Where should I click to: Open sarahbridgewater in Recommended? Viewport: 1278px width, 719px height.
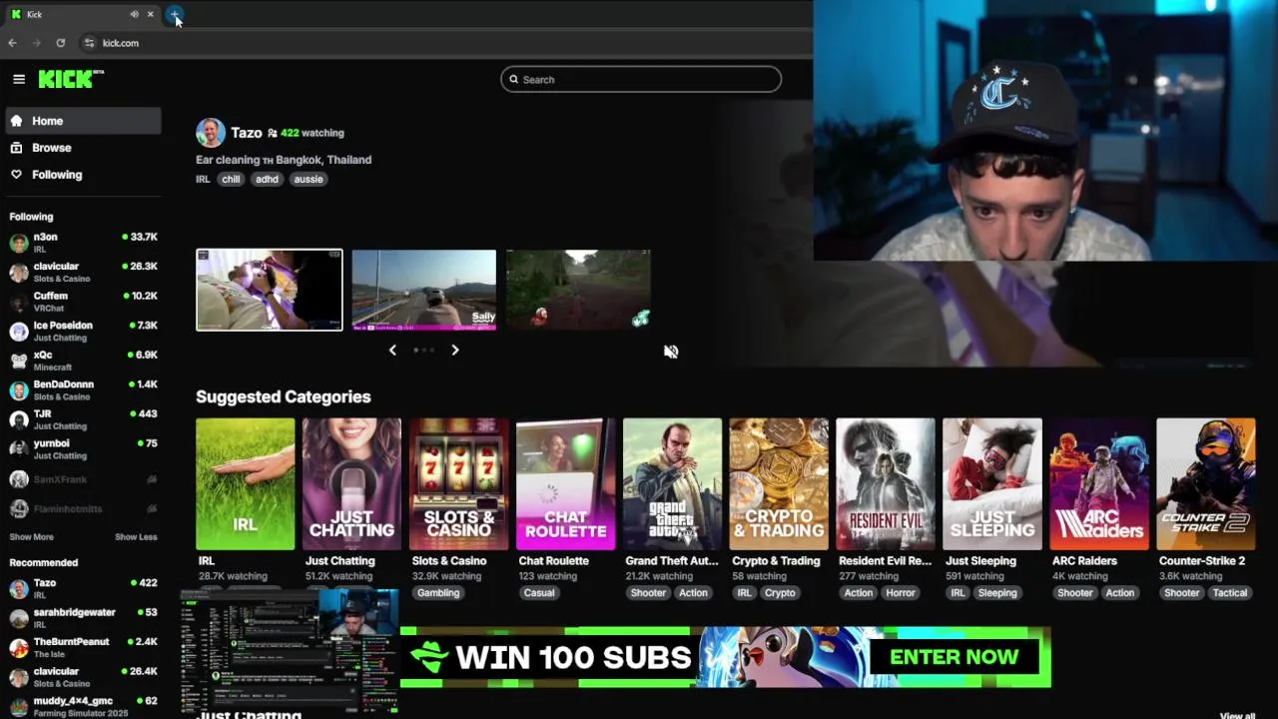point(83,618)
